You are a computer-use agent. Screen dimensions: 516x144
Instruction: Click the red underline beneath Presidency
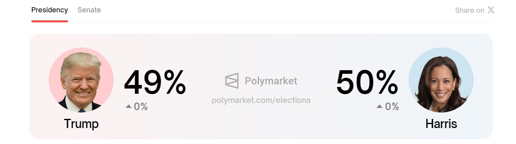[x=49, y=21]
